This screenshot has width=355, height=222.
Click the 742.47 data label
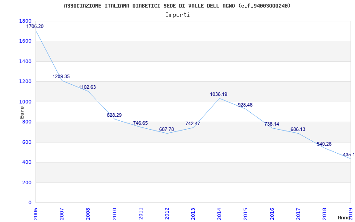(193, 123)
